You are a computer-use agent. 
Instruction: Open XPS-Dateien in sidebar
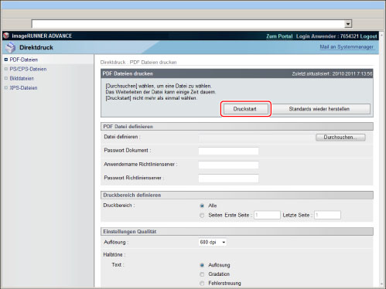tap(23, 88)
